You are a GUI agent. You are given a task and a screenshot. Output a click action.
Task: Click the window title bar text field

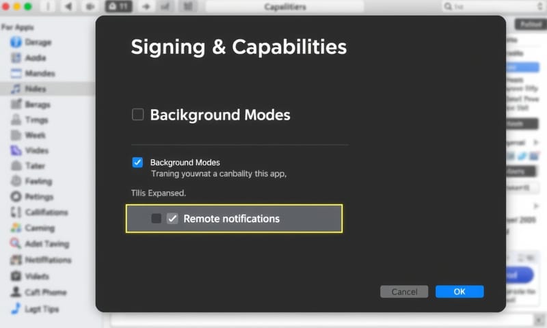pos(284,7)
